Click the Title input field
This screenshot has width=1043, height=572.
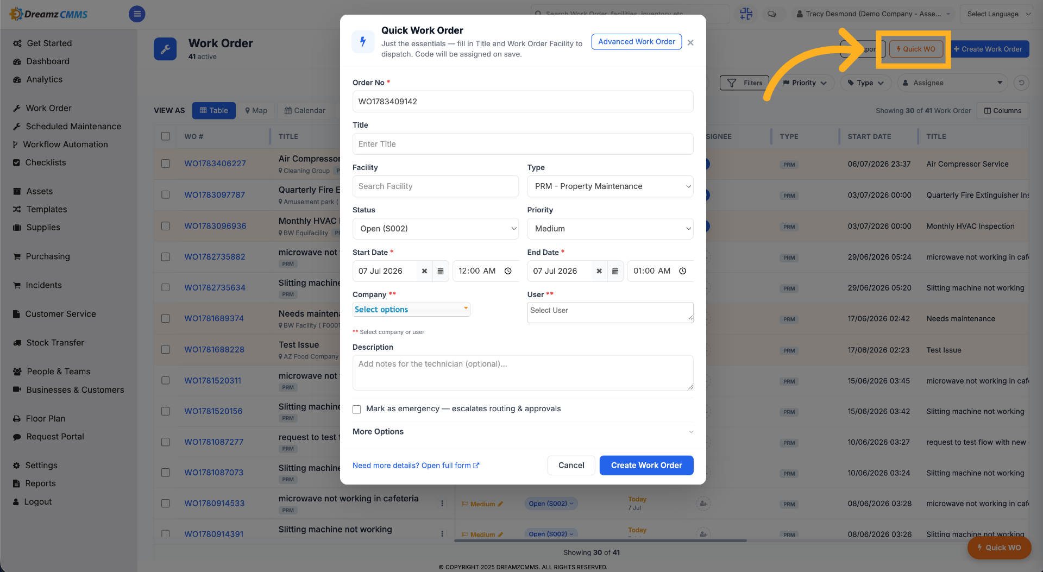(523, 144)
